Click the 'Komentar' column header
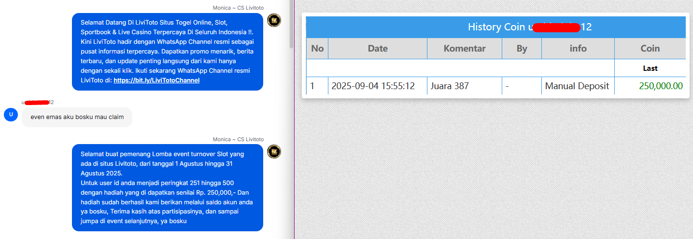The image size is (693, 239). click(465, 48)
